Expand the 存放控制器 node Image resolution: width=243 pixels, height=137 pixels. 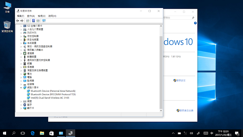[21, 37]
